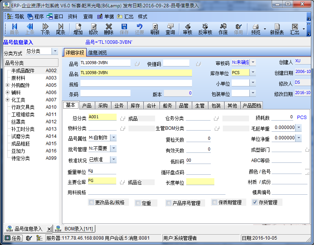Add a new record with 增加

(x=78, y=29)
